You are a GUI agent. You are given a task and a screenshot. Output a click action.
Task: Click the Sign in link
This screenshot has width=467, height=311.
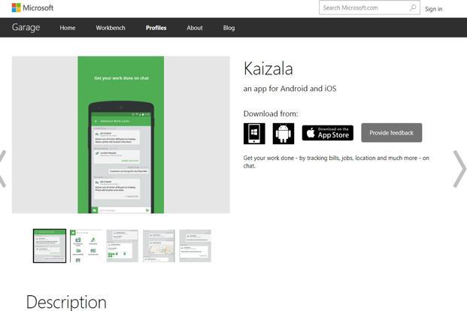click(x=433, y=9)
